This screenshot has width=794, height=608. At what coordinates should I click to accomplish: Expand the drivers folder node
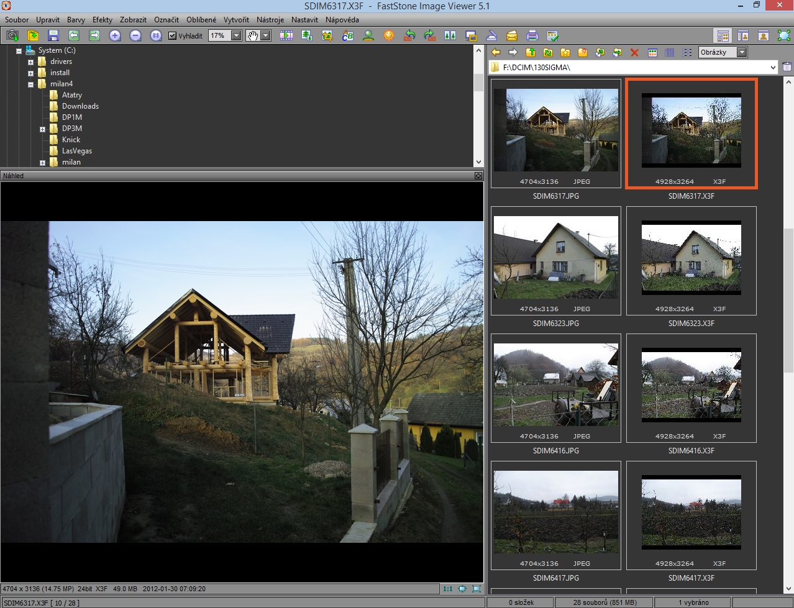30,62
